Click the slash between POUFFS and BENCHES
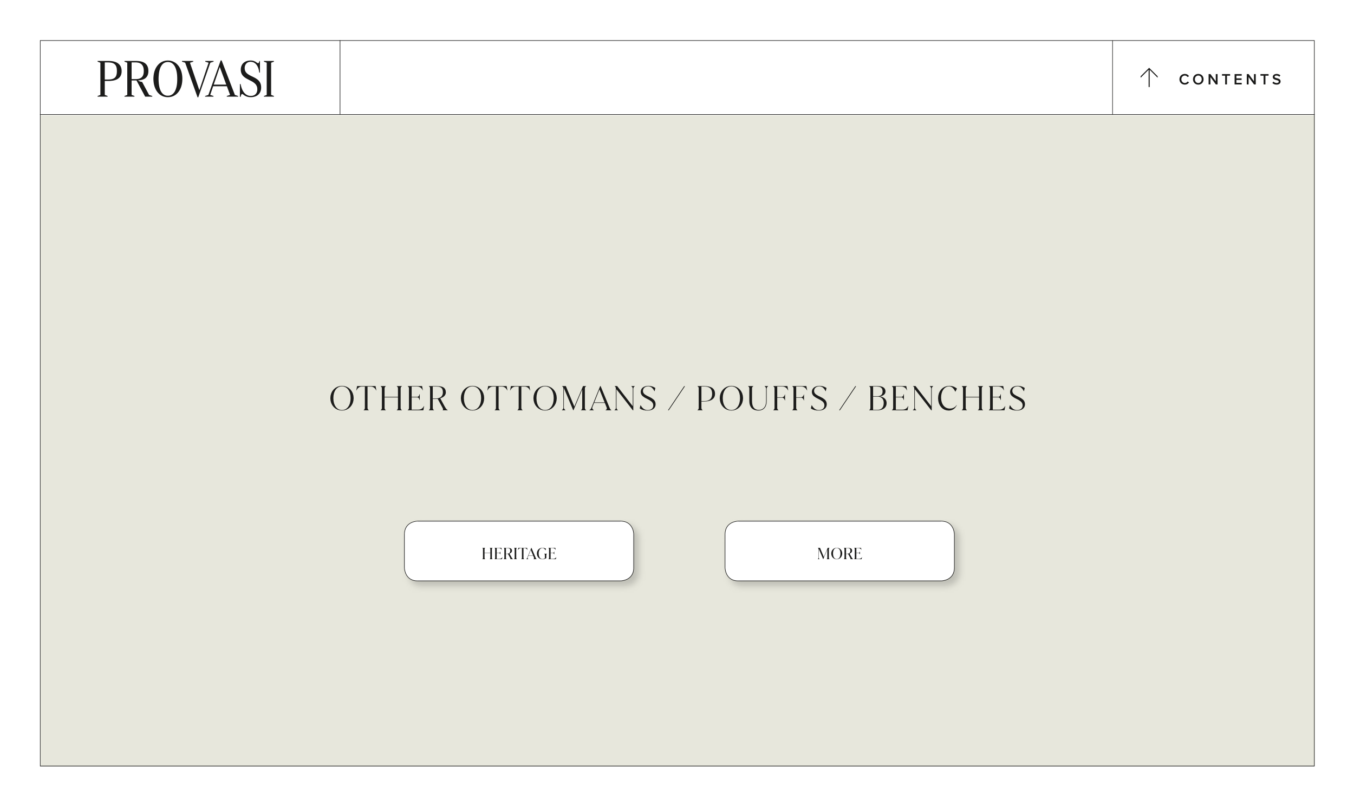This screenshot has width=1354, height=806. [x=848, y=398]
